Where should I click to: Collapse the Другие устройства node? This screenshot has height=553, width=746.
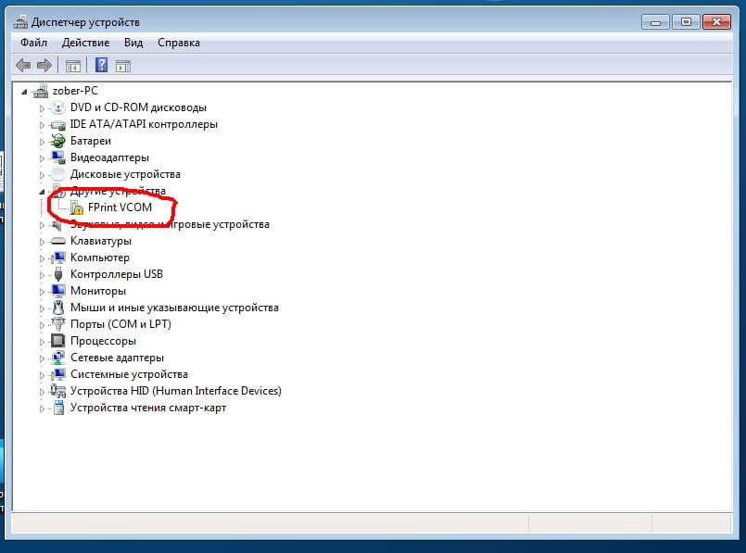point(42,192)
